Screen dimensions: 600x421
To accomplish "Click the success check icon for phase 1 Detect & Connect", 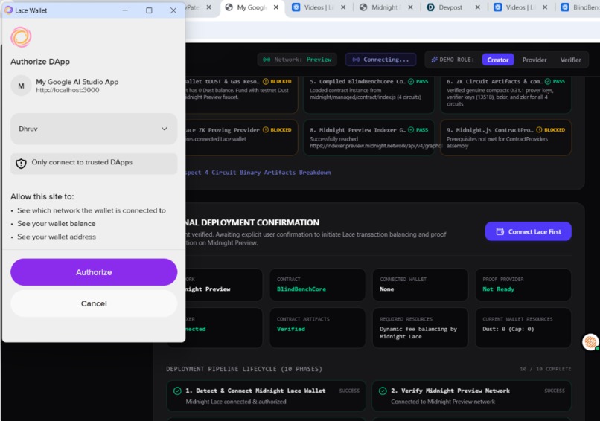I will point(177,391).
